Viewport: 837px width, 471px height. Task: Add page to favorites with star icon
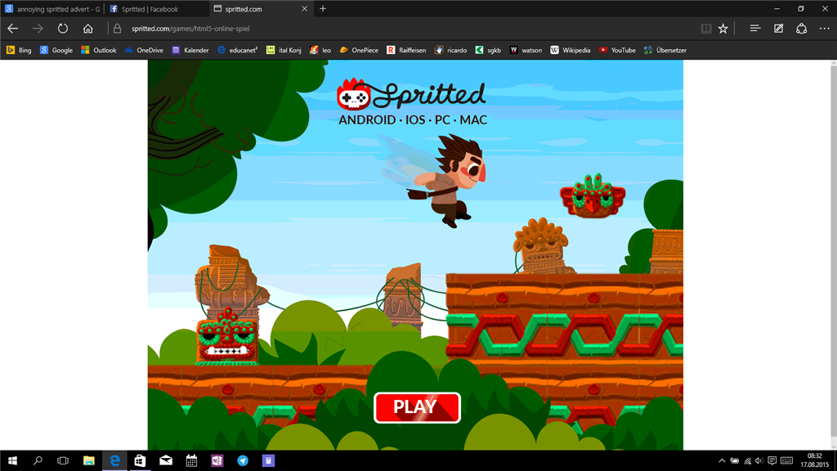[723, 29]
